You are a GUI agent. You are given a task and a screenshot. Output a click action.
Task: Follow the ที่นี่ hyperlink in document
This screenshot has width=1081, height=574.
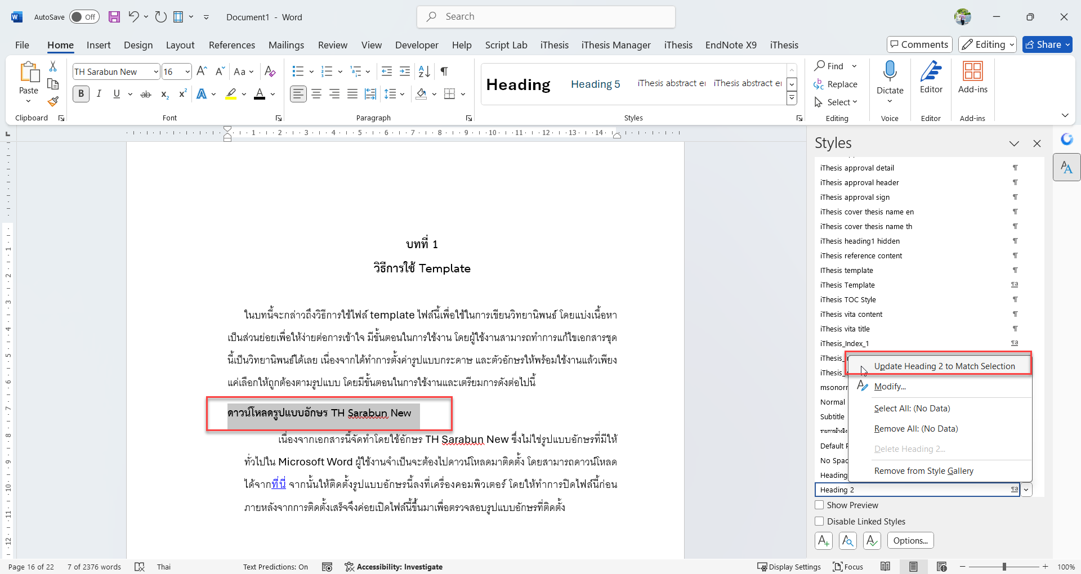(279, 484)
